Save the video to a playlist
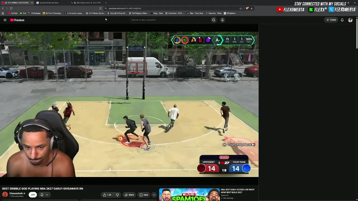This screenshot has height=201, width=358. pos(144,195)
